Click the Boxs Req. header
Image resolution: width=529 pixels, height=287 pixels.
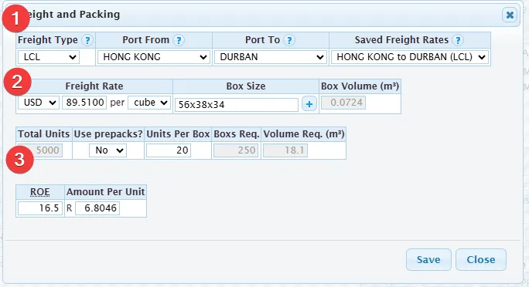tap(237, 134)
